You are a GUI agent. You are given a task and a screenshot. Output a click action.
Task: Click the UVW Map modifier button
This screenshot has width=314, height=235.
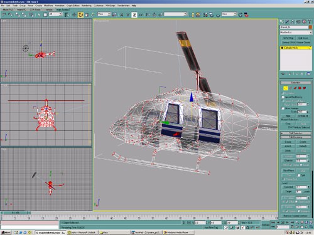(288, 38)
